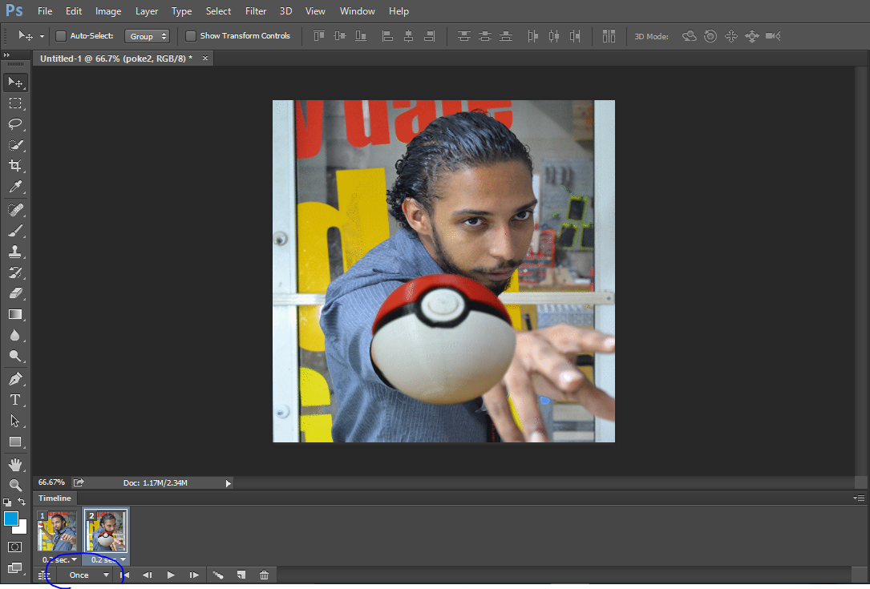Select the Eraser tool

coord(15,292)
